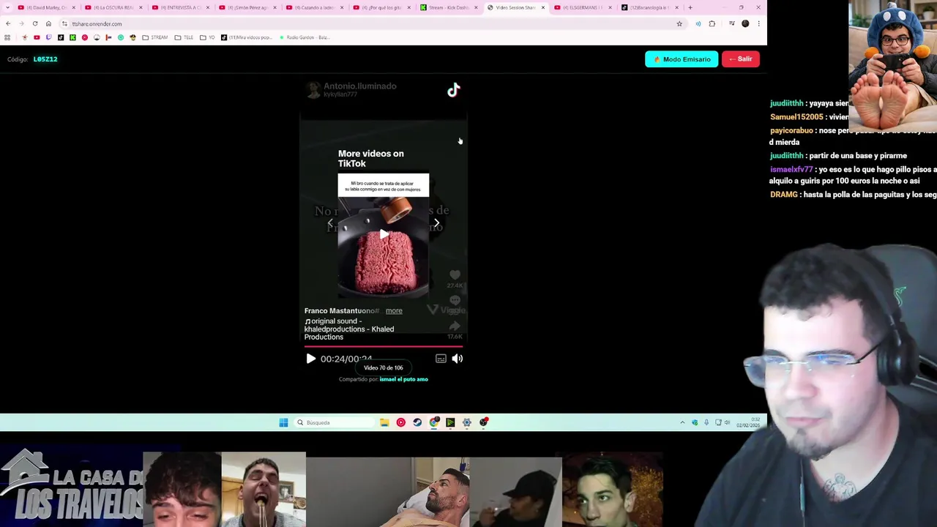Bookmark this page with star icon
937x527 pixels.
point(679,23)
